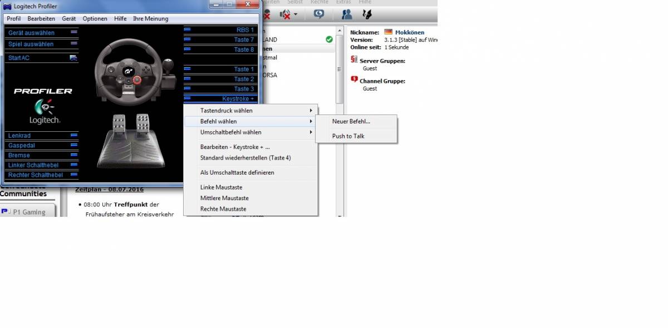Click the blue marker beside Lenkrad

[x=73, y=135]
